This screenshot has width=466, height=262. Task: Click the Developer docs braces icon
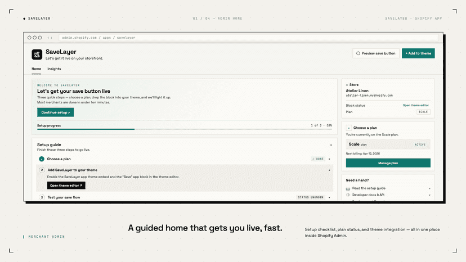pyautogui.click(x=348, y=195)
